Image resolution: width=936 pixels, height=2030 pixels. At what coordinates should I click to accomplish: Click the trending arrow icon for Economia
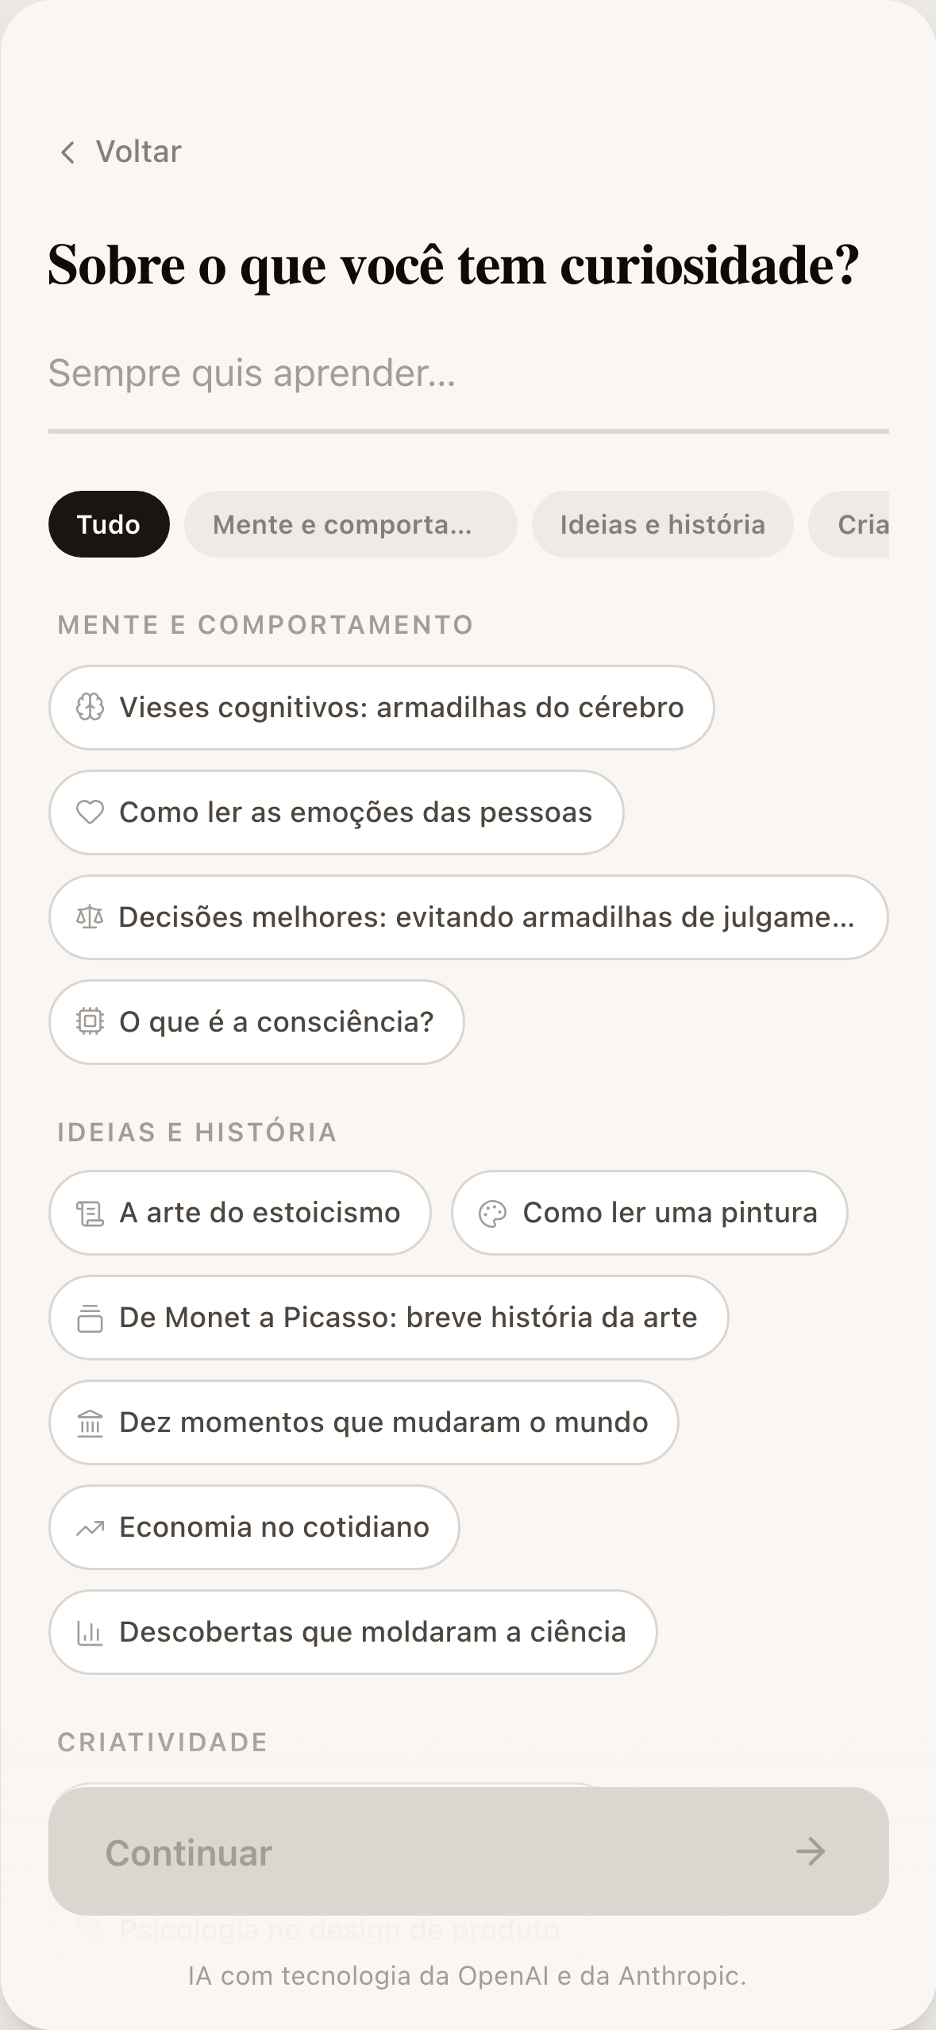90,1528
